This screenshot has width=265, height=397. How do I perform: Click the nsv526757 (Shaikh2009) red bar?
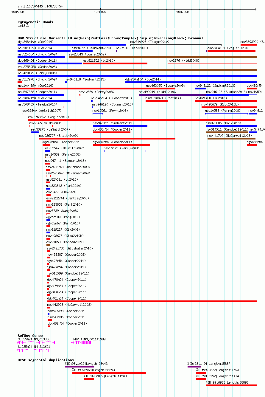click(x=107, y=139)
